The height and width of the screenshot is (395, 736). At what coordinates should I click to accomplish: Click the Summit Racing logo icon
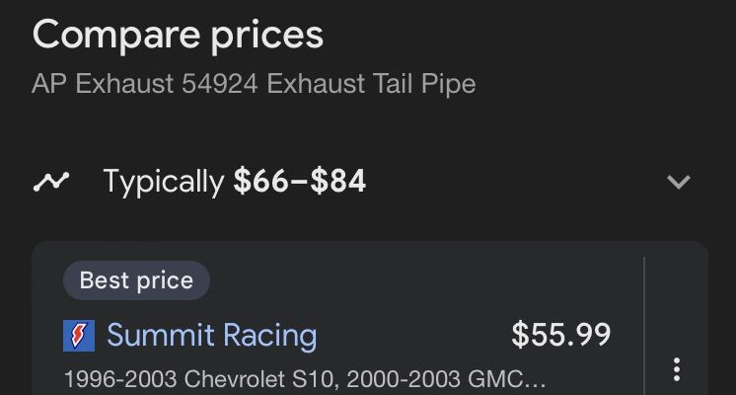point(78,336)
